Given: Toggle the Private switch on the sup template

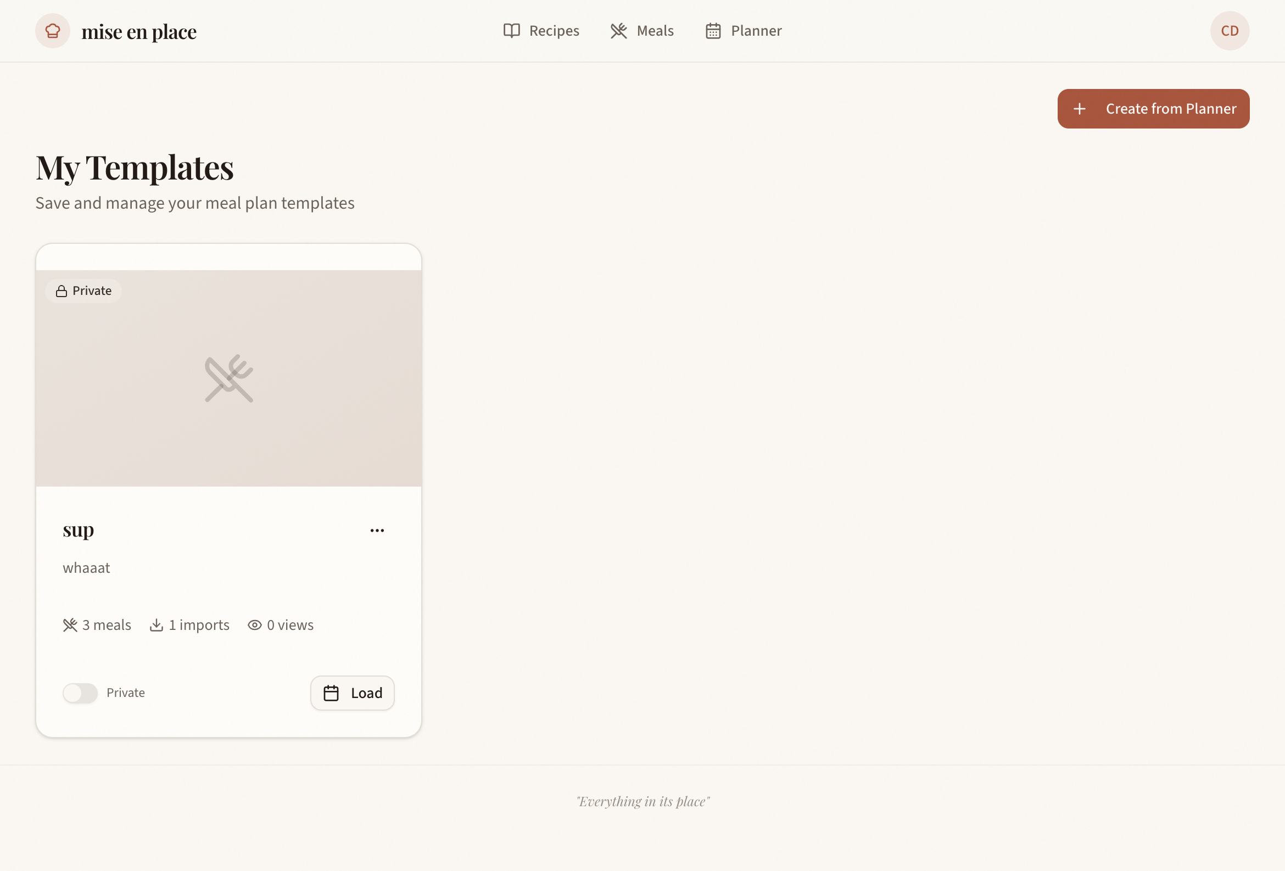Looking at the screenshot, I should point(80,693).
